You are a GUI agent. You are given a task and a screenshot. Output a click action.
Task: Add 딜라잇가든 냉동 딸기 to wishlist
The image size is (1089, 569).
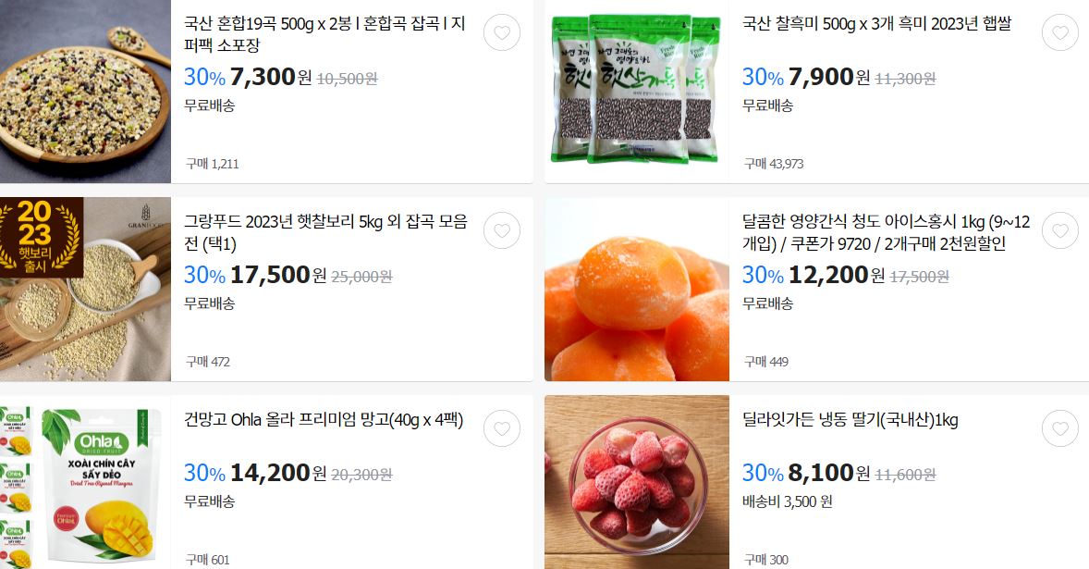1059,428
